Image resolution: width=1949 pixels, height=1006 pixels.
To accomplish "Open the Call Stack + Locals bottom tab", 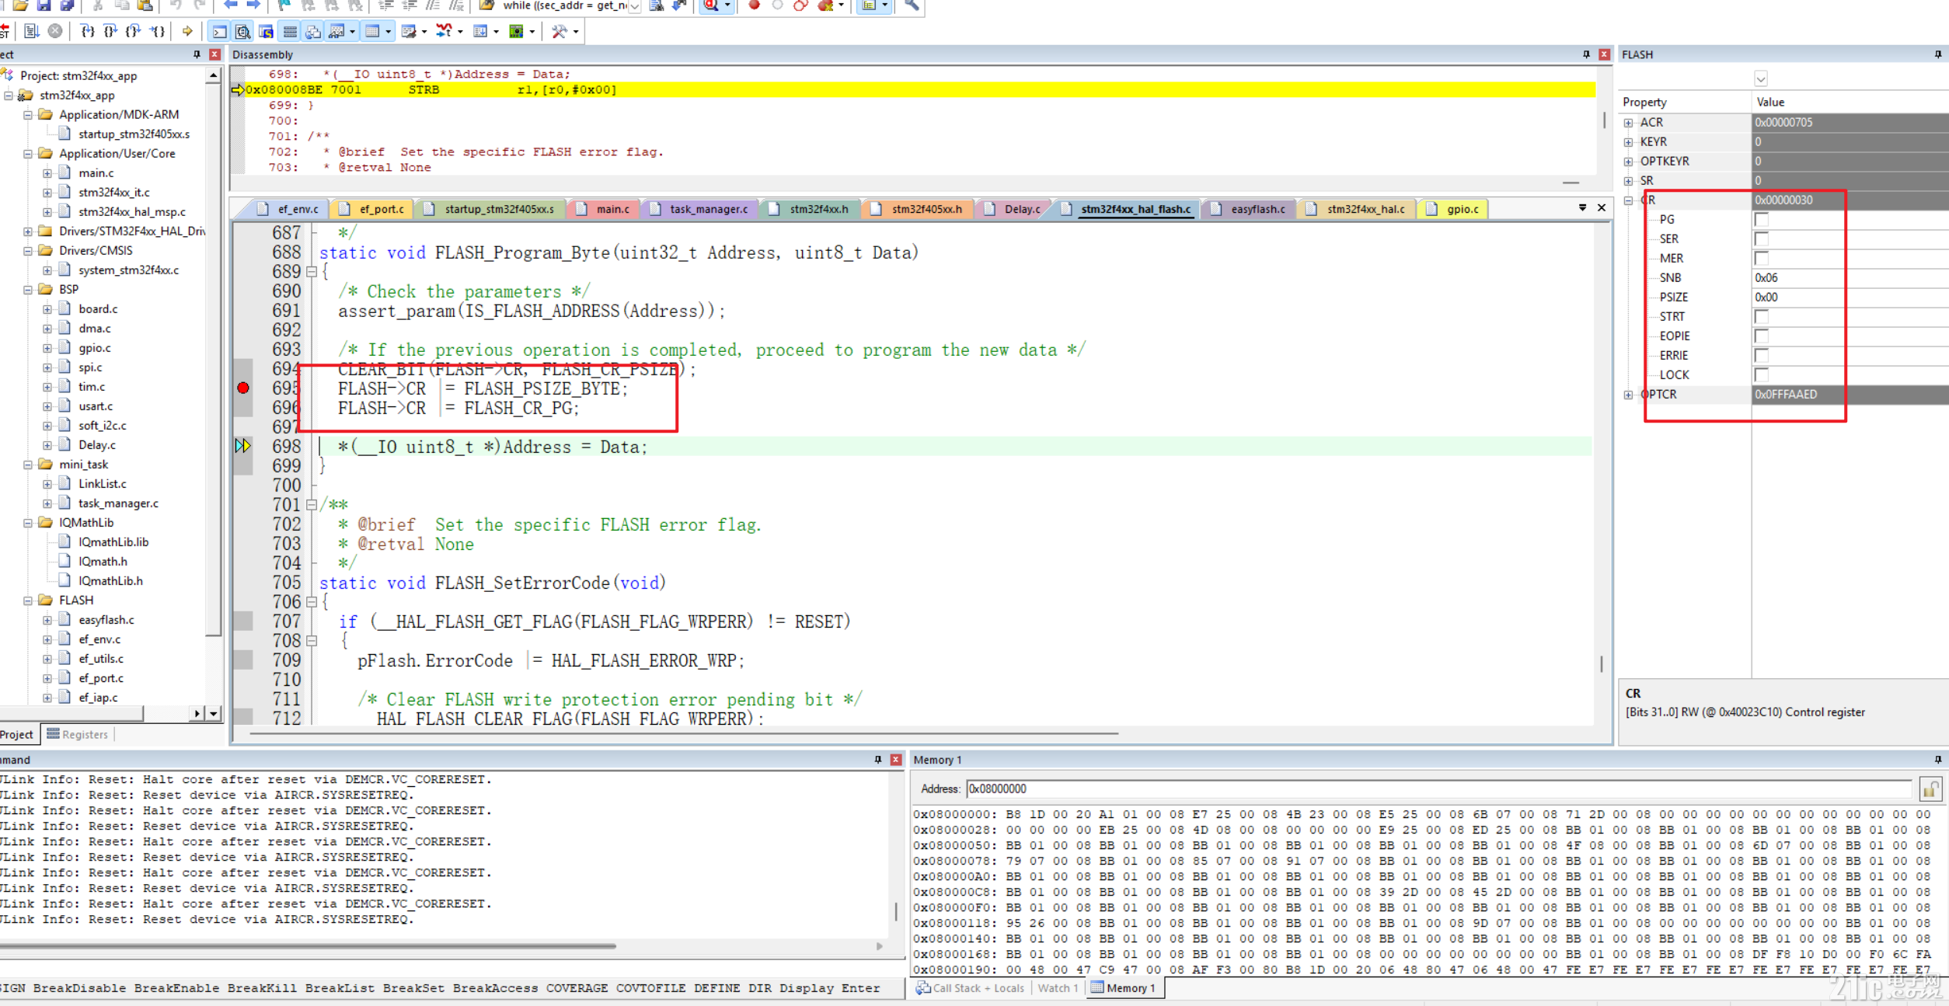I will 970,988.
